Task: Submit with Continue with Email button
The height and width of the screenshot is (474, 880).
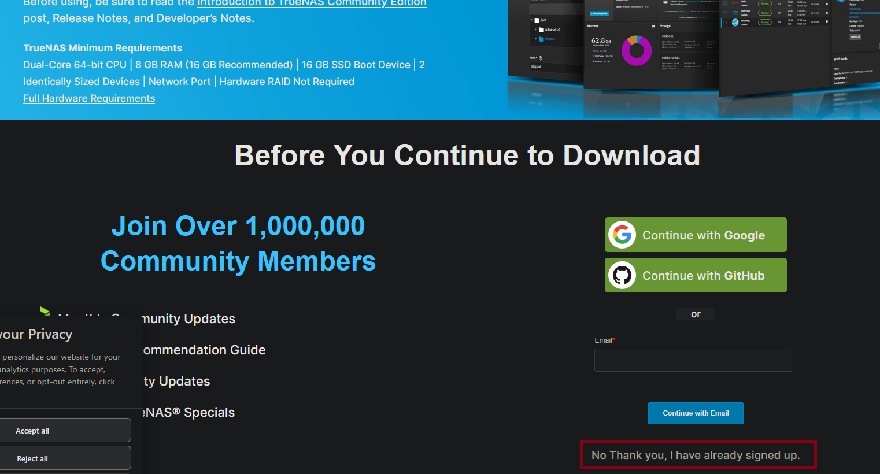Action: tap(696, 413)
